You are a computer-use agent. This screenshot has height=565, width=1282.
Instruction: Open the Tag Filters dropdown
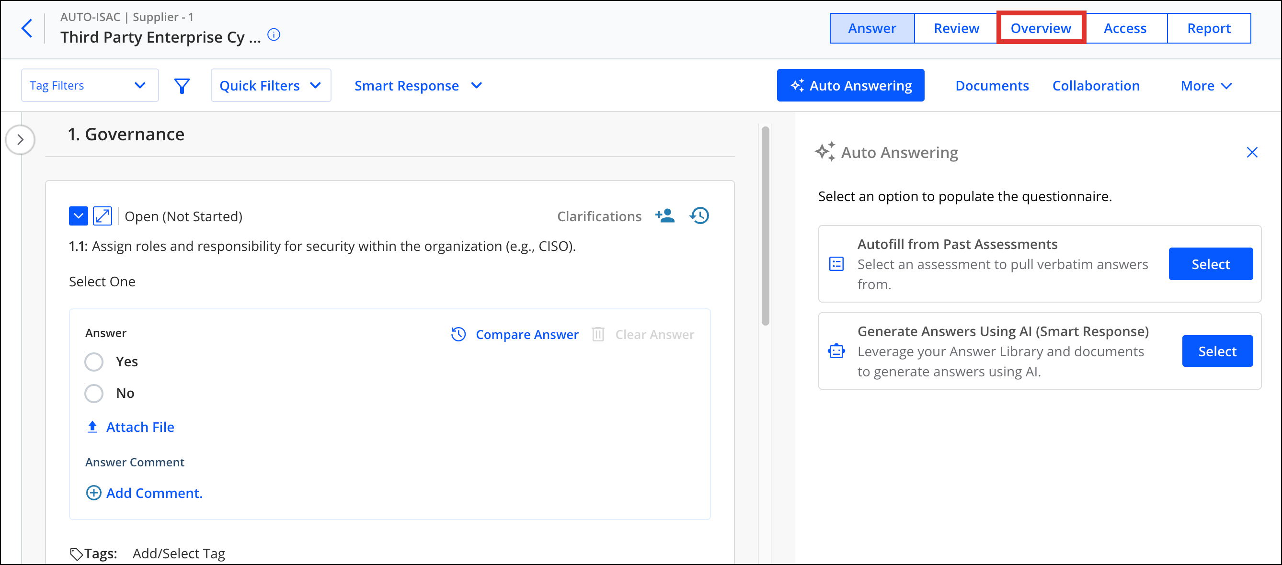pyautogui.click(x=90, y=86)
